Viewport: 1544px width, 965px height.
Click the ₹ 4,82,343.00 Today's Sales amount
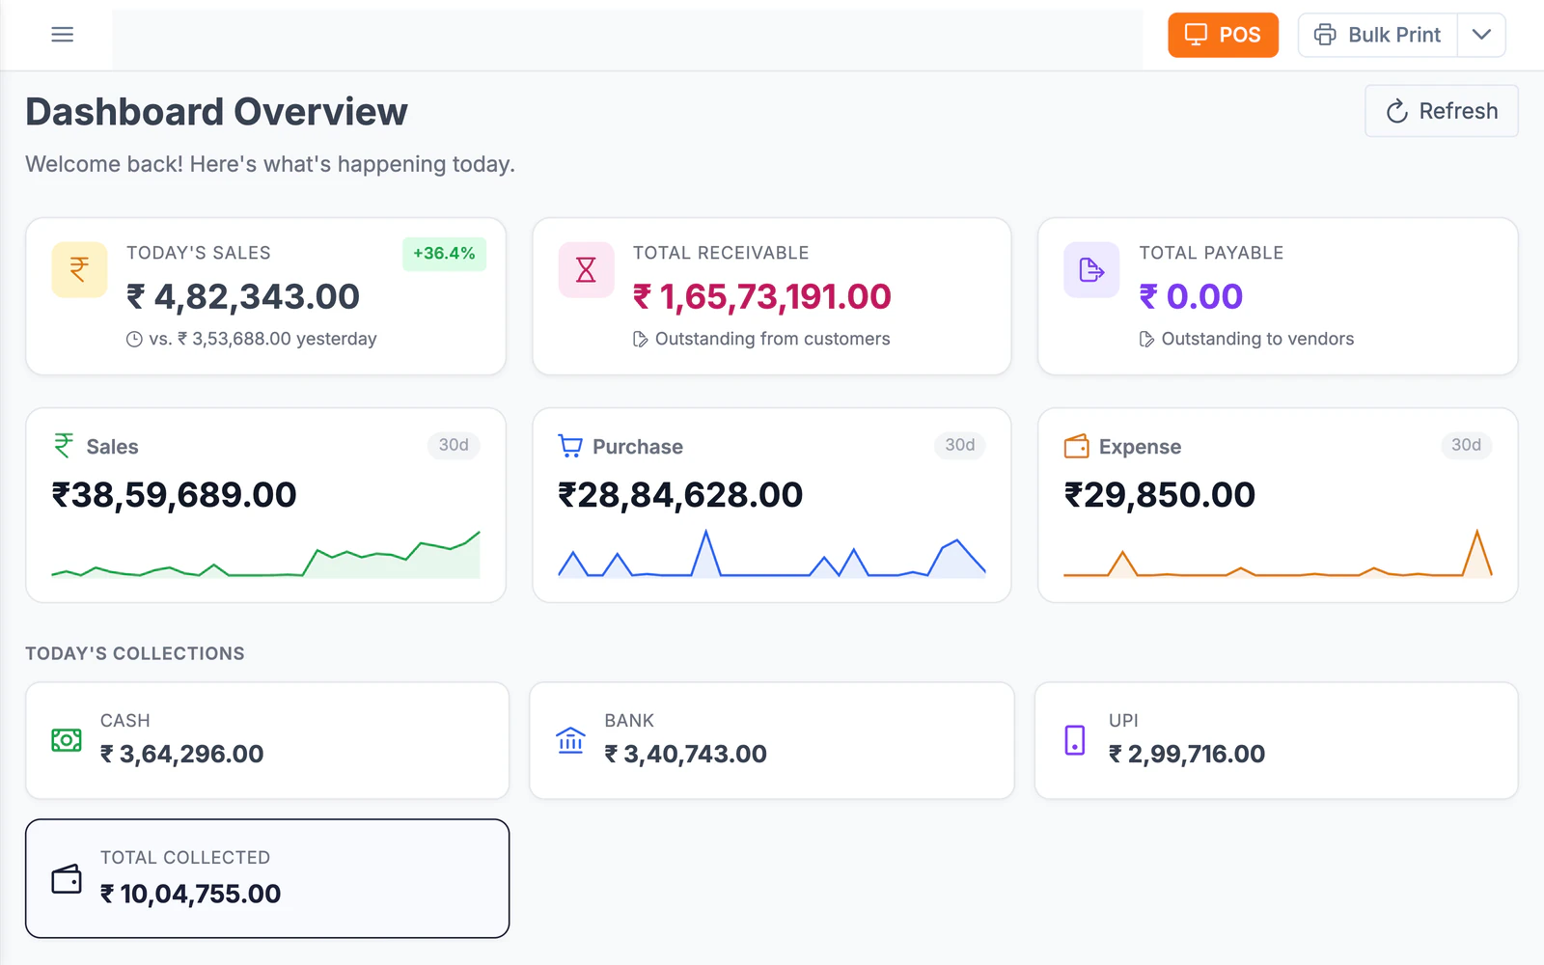pos(243,297)
